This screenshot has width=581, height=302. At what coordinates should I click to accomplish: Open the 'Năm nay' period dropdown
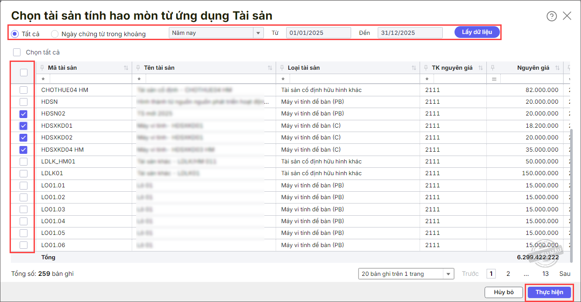258,33
